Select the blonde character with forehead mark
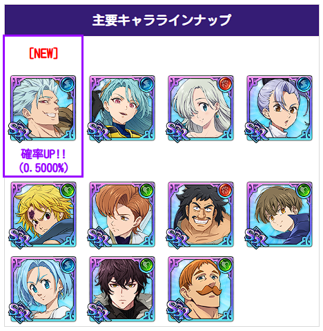323x331 pixels. 43,214
